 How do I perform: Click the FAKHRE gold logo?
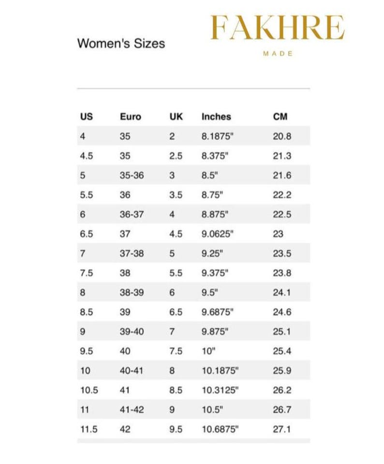pyautogui.click(x=278, y=28)
